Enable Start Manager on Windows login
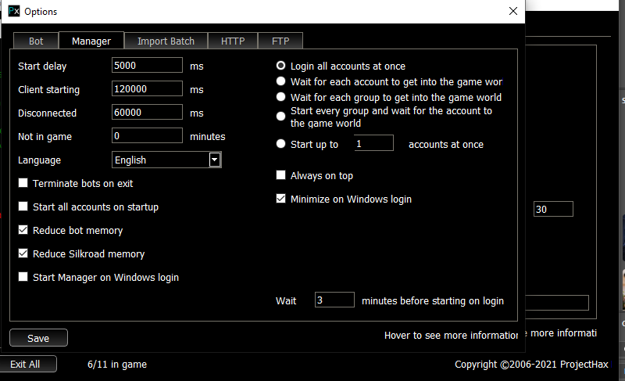The height and width of the screenshot is (381, 625). [23, 278]
